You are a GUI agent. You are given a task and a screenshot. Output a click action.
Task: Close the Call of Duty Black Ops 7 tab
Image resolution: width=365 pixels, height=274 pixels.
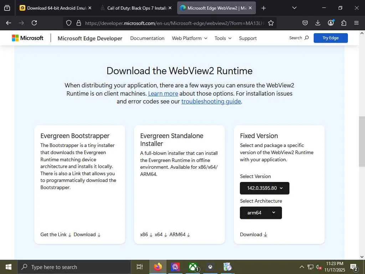click(170, 8)
